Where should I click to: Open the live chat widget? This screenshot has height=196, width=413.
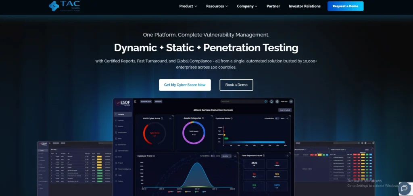(x=404, y=188)
